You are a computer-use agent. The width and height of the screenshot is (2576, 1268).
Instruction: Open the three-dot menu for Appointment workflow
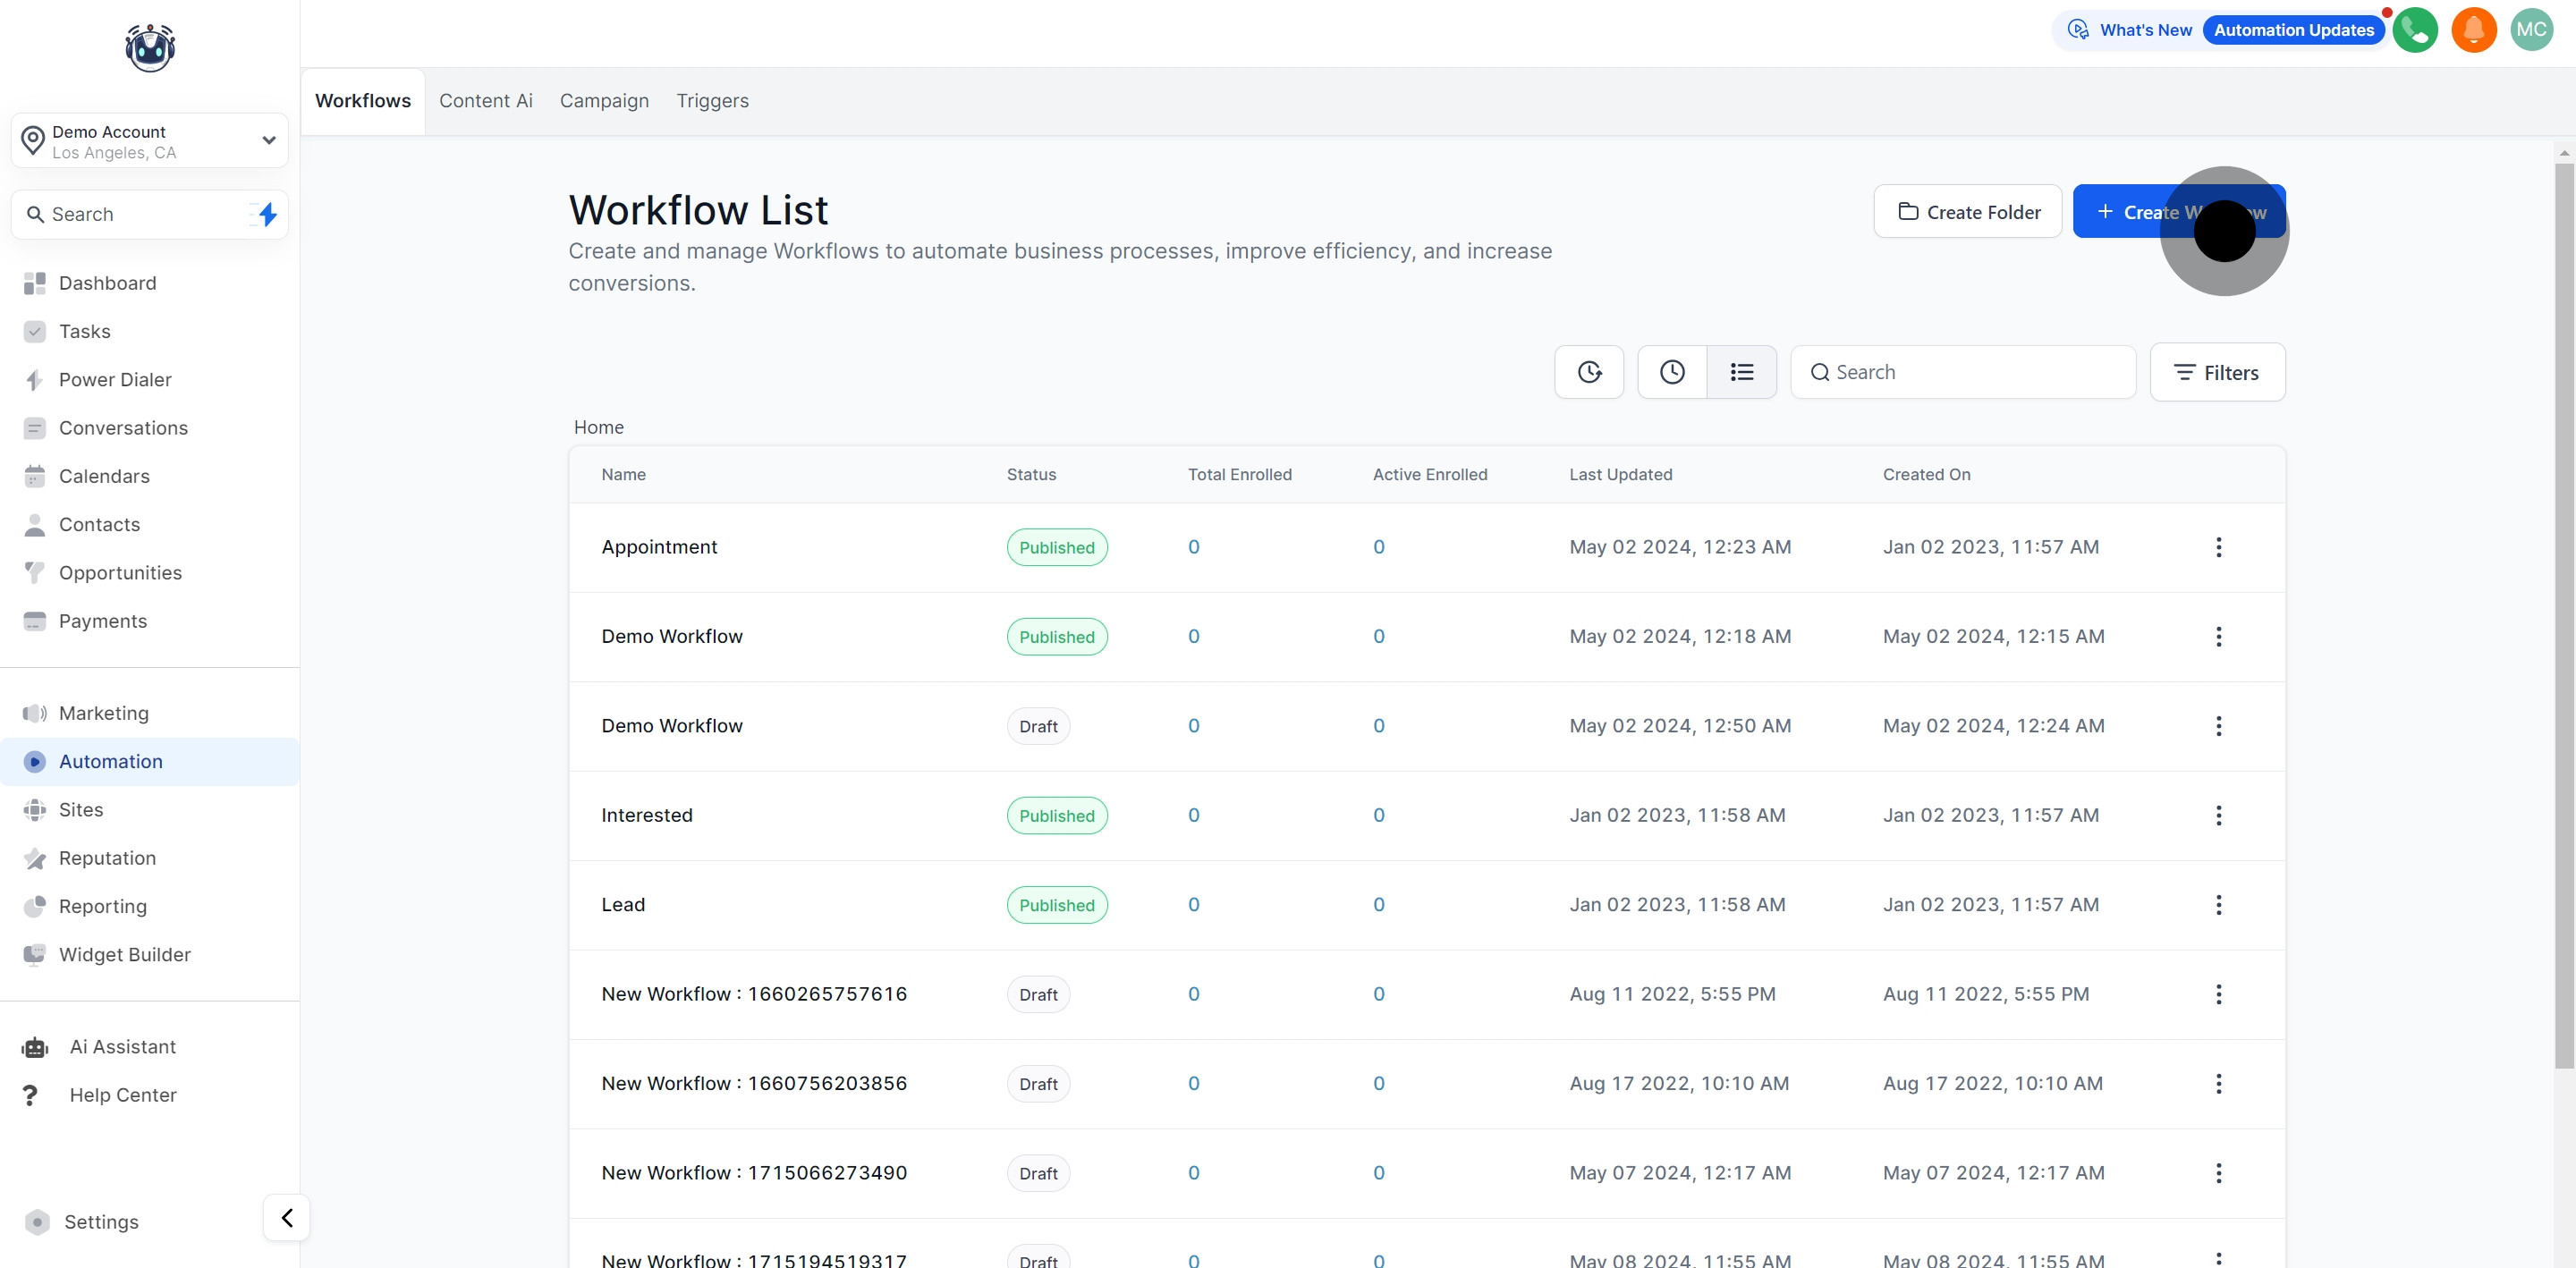click(2218, 547)
